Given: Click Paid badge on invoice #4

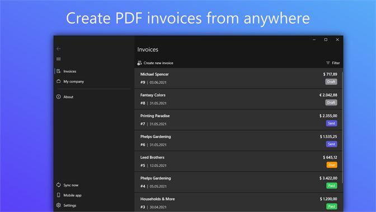Looking at the screenshot, I should (x=332, y=186).
